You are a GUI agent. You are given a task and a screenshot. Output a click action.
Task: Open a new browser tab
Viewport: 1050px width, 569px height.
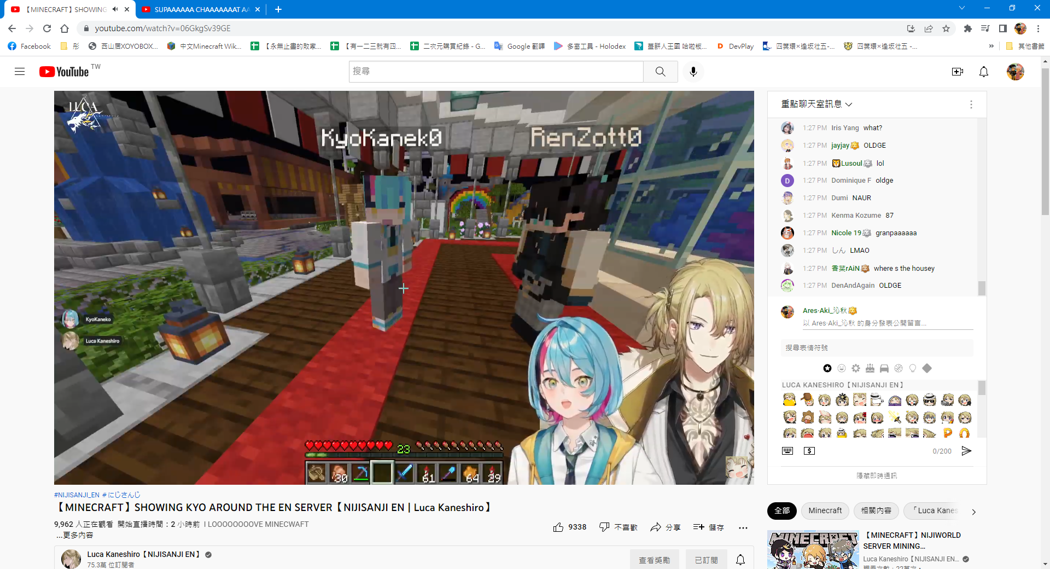pyautogui.click(x=278, y=9)
